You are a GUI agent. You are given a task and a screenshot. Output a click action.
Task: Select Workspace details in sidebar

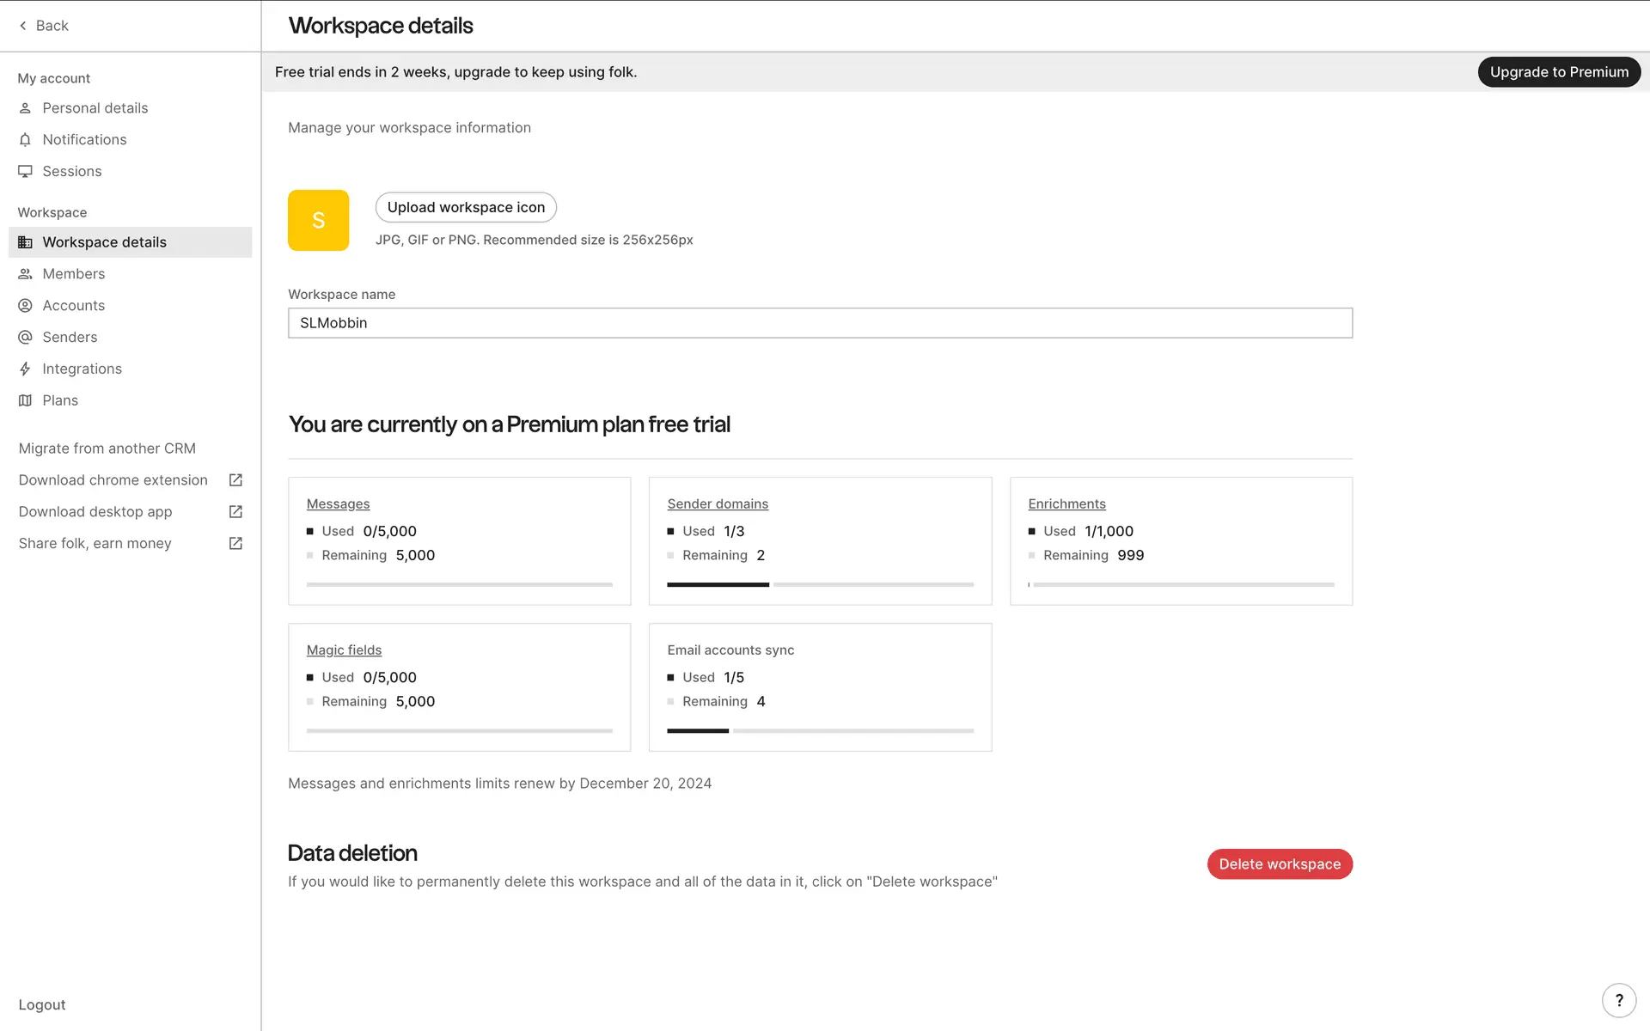click(105, 242)
